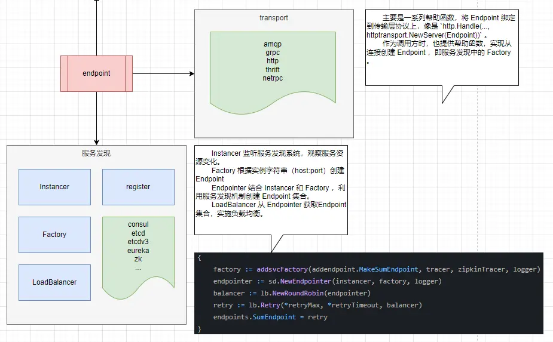553x342 pixels.
Task: Click 'amqp' in the transport document shape
Action: pyautogui.click(x=273, y=44)
